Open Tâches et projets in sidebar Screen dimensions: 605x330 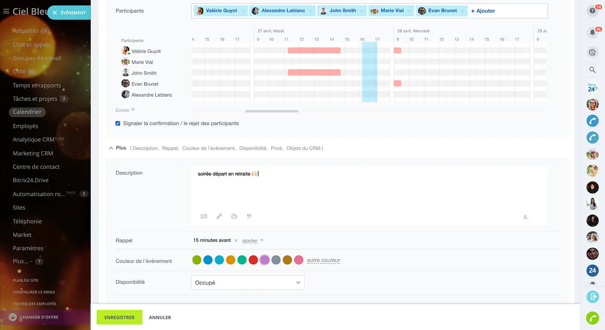pyautogui.click(x=35, y=99)
